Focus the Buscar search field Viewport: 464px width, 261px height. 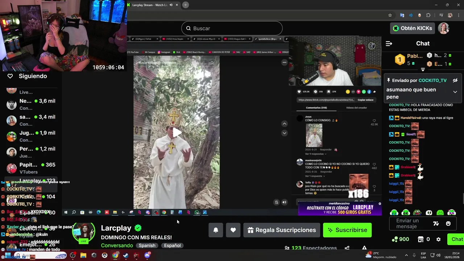(232, 28)
